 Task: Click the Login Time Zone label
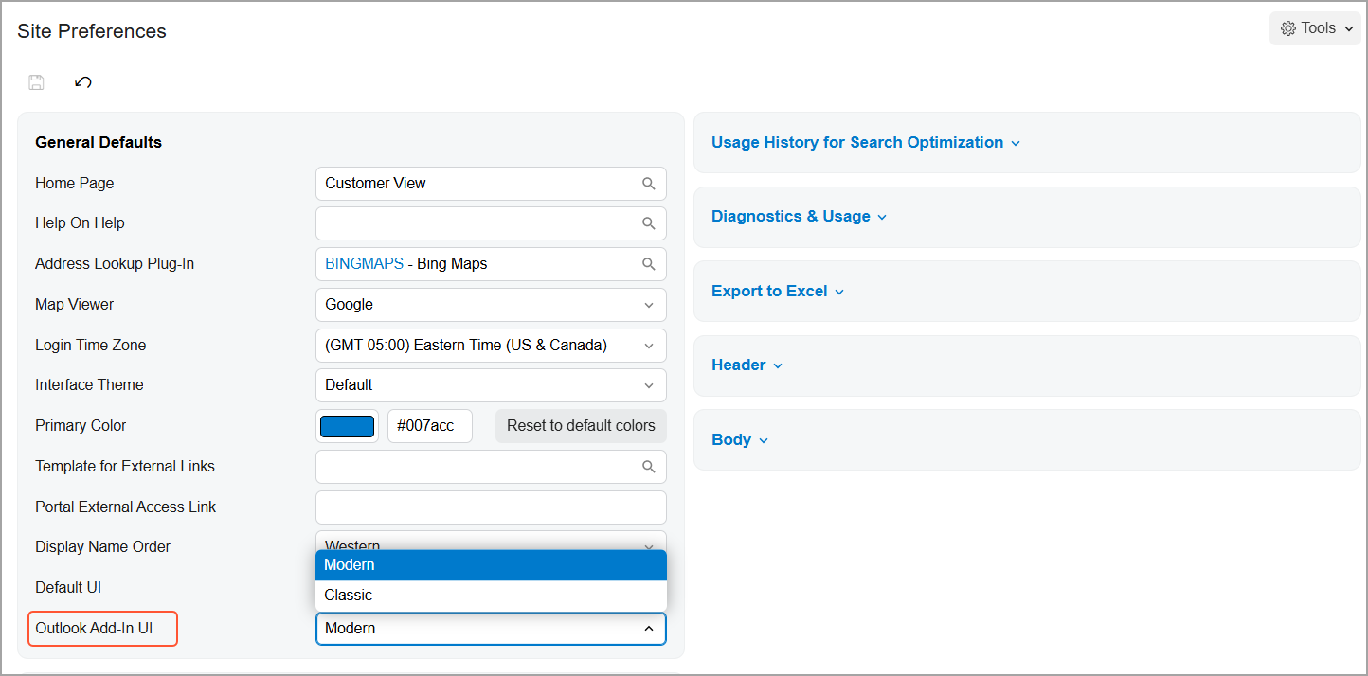coord(91,346)
